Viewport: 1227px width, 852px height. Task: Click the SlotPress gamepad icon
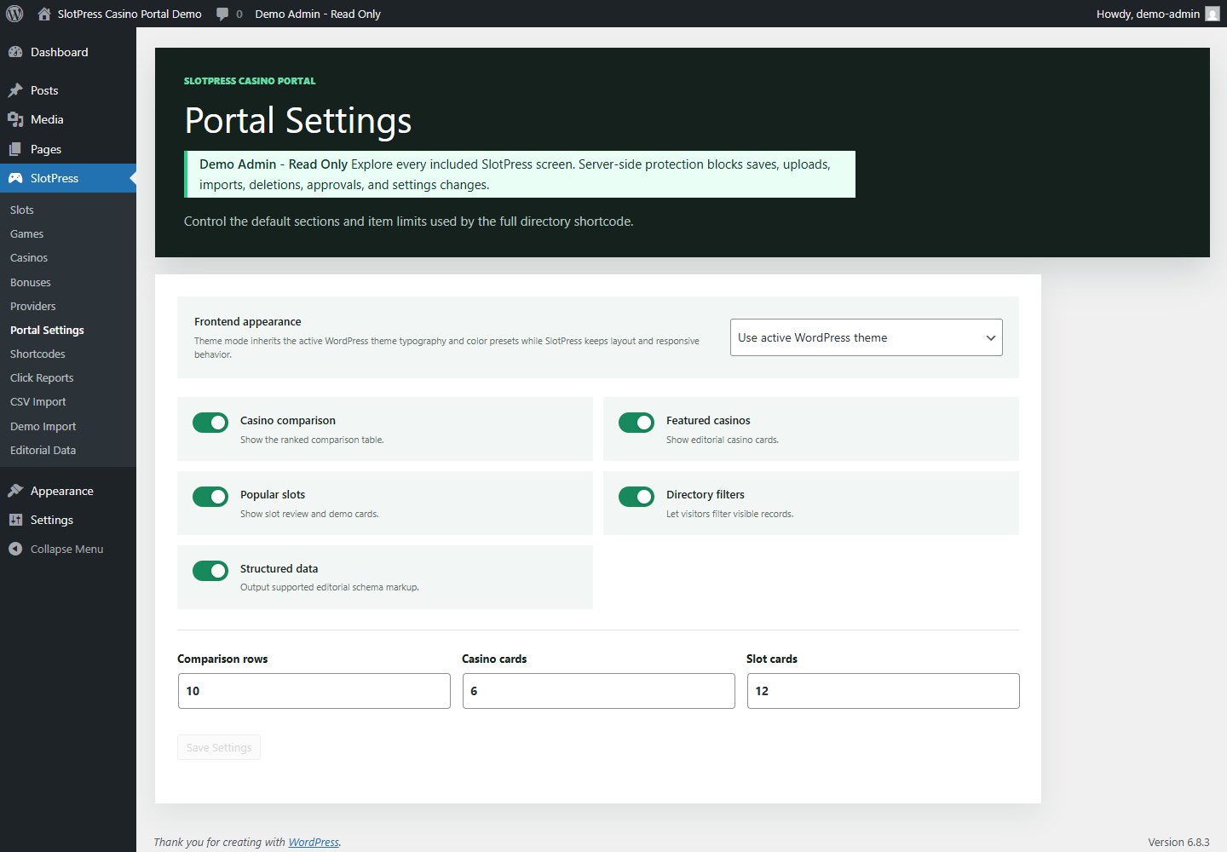[15, 178]
